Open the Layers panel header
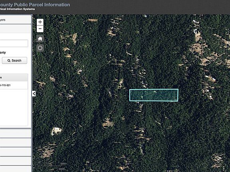The height and width of the screenshot is (172, 230). click(x=16, y=20)
